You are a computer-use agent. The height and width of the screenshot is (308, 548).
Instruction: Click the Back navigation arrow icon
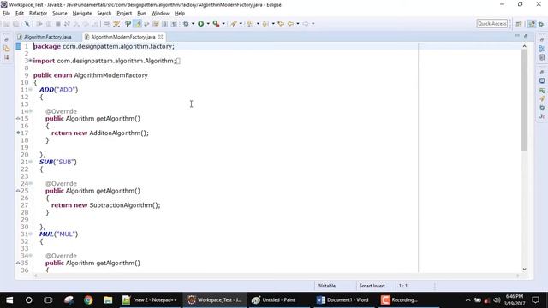(290, 24)
